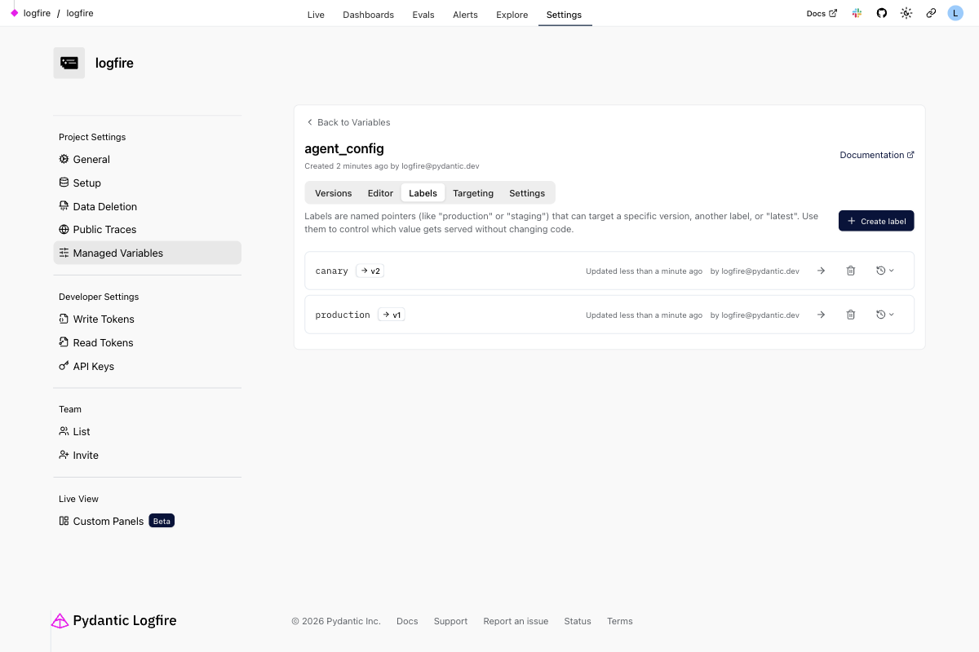Delete the canary label with trash icon
Image resolution: width=979 pixels, height=652 pixels.
click(x=851, y=271)
